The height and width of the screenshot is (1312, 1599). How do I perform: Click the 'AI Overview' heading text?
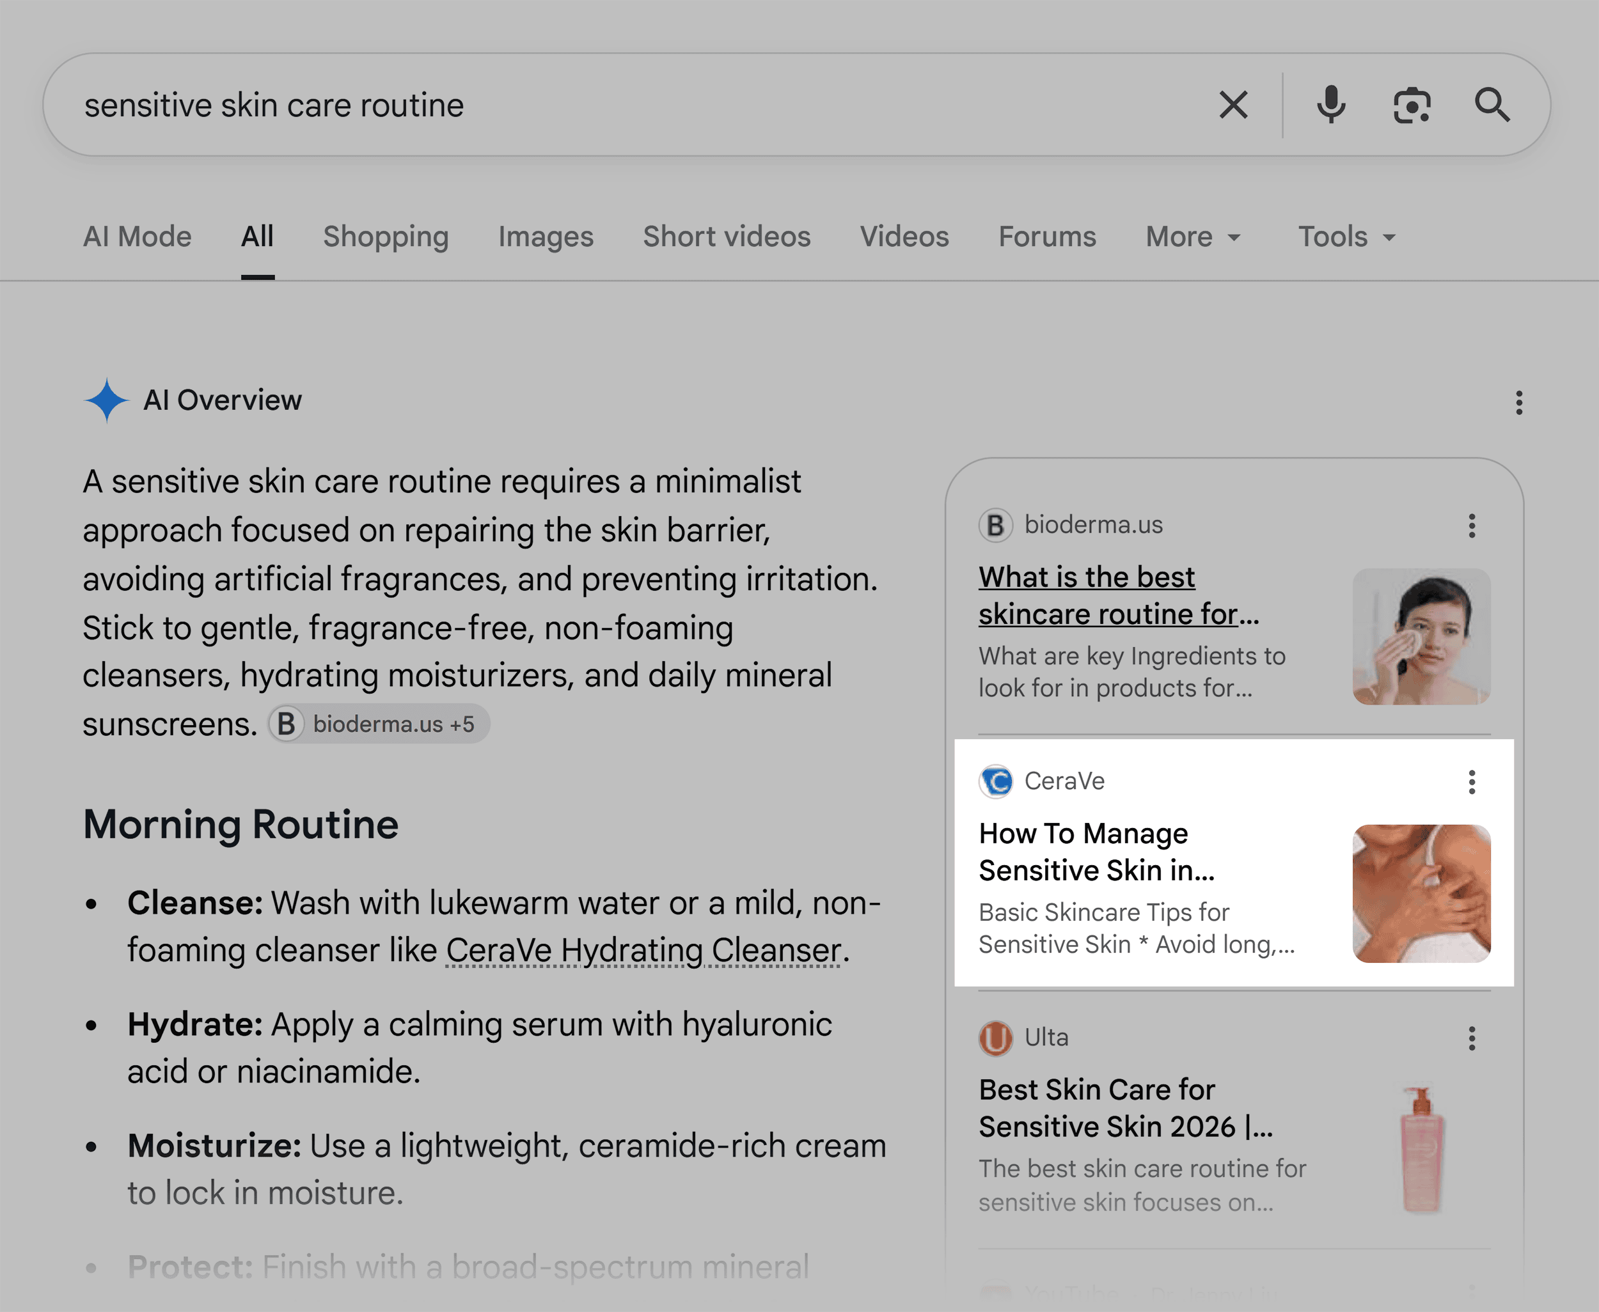[223, 400]
